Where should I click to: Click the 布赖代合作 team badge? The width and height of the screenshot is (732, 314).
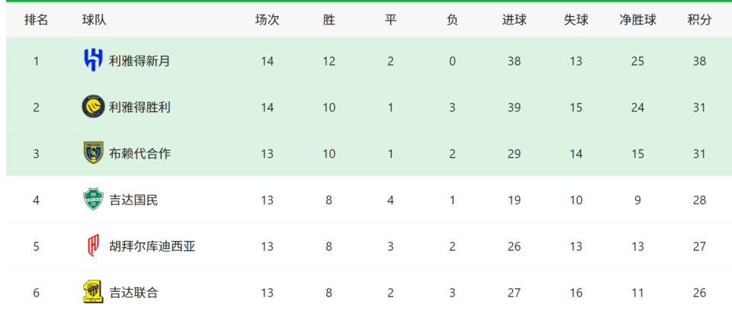click(x=93, y=153)
